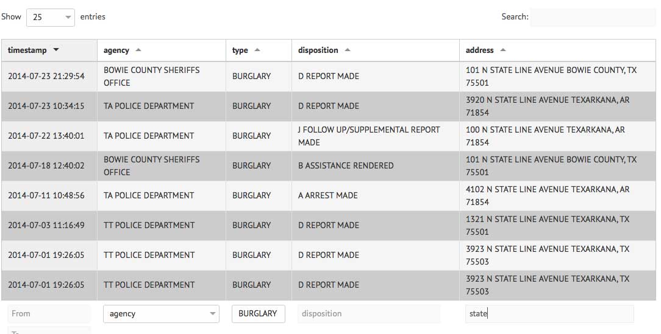This screenshot has height=334, width=661.
Task: Click the disposition column sort arrow
Action: [348, 50]
